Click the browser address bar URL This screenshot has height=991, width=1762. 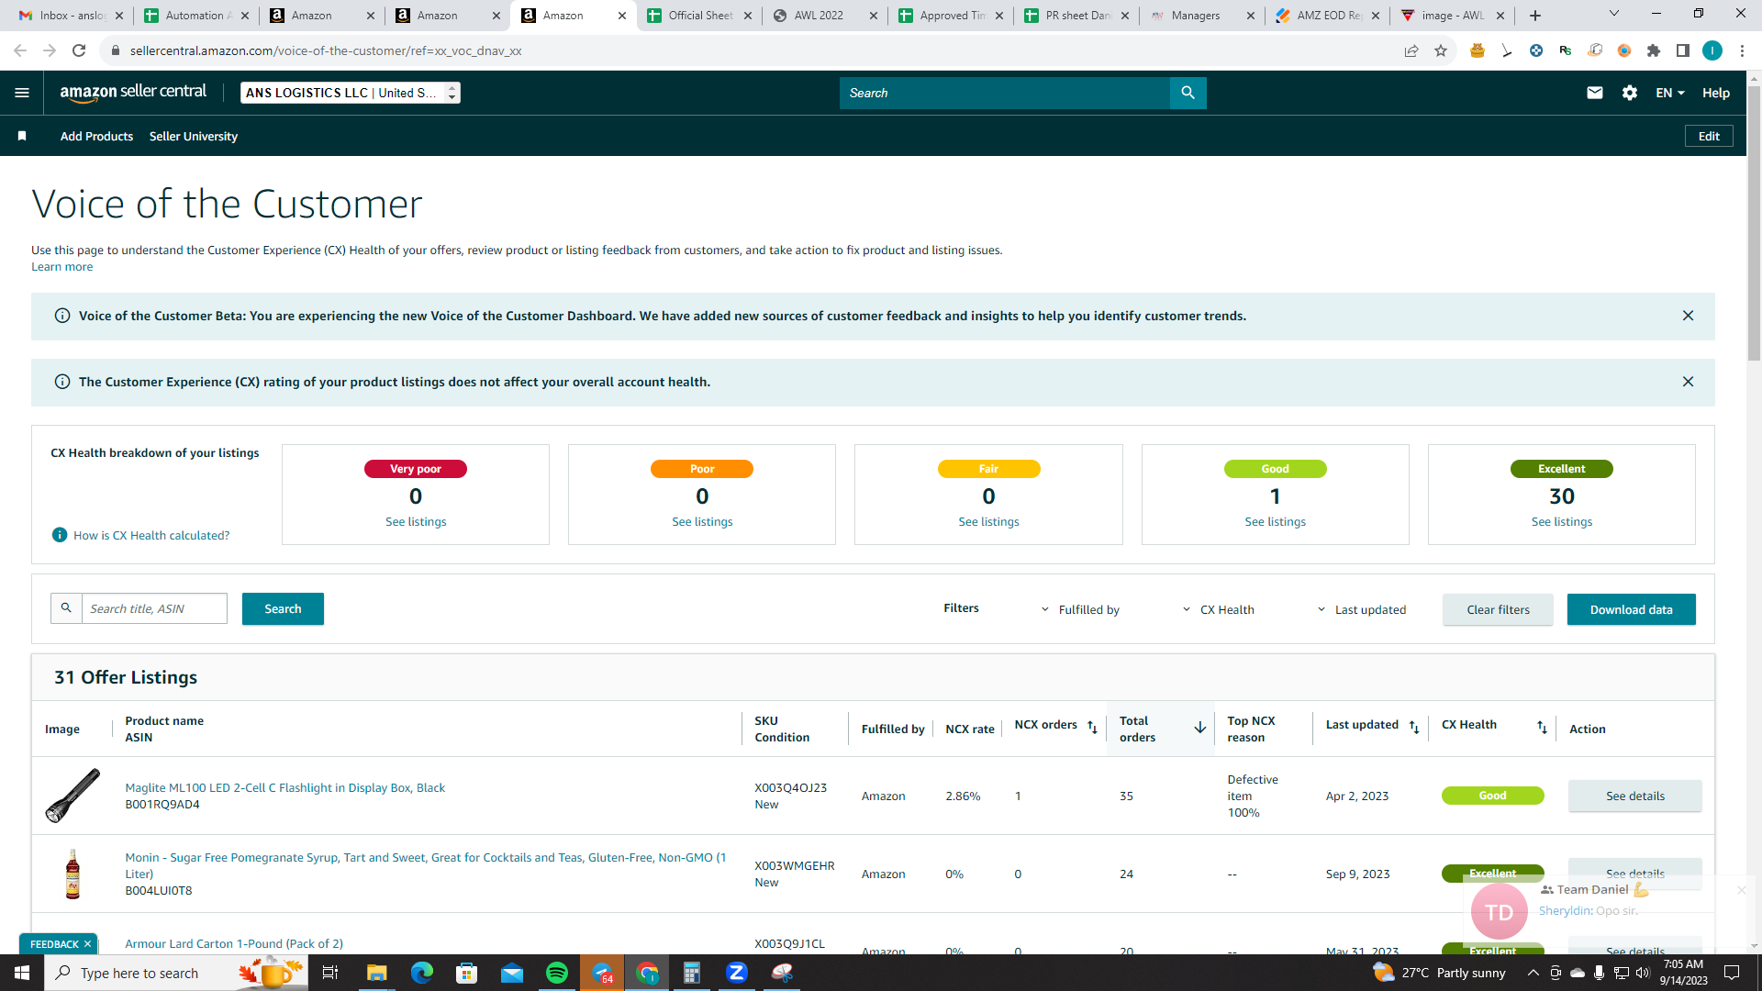pos(326,50)
